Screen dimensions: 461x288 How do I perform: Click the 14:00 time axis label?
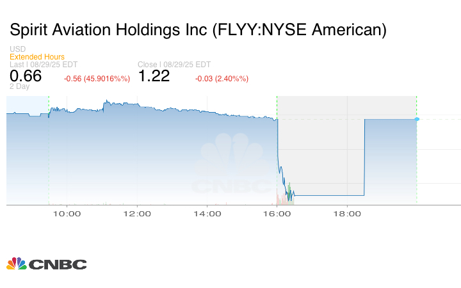[207, 214]
